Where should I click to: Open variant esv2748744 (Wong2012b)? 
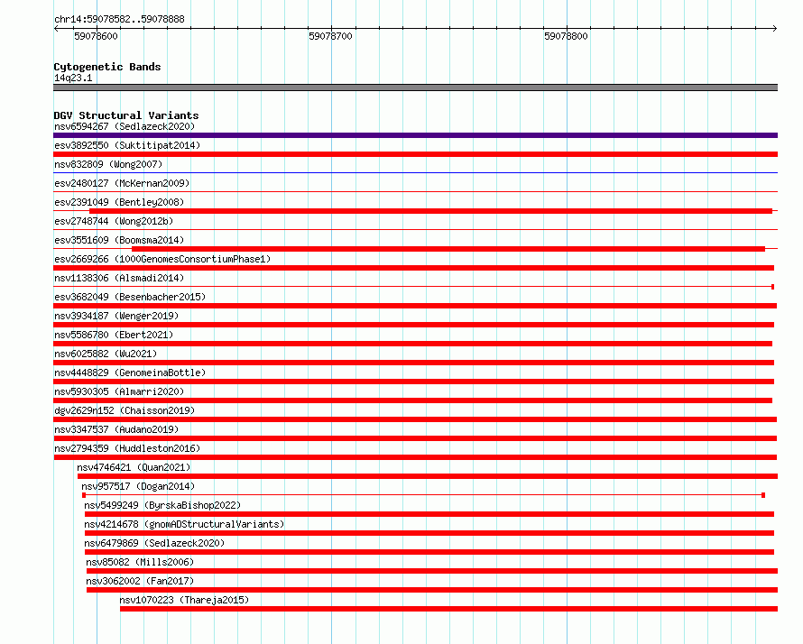click(x=114, y=221)
